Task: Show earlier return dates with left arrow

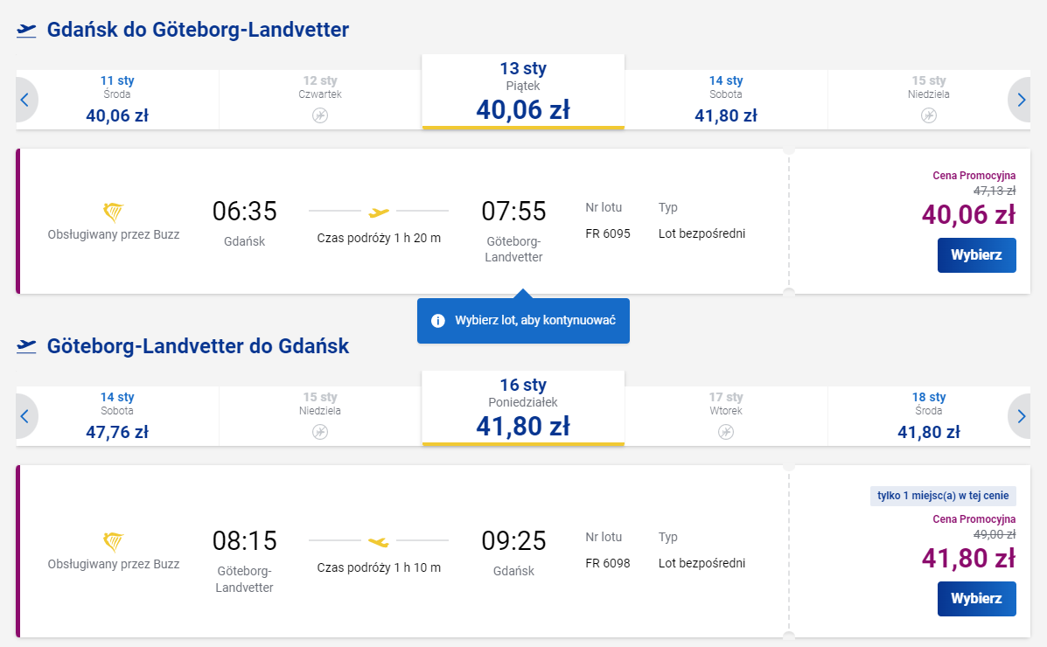Action: 24,416
